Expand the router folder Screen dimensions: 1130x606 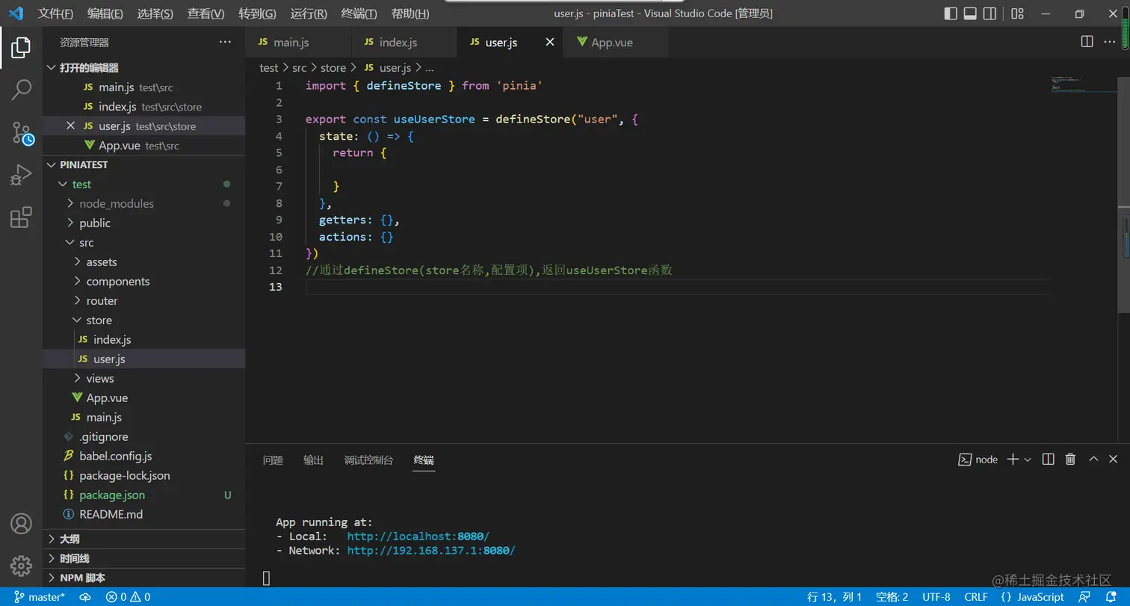pyautogui.click(x=143, y=300)
